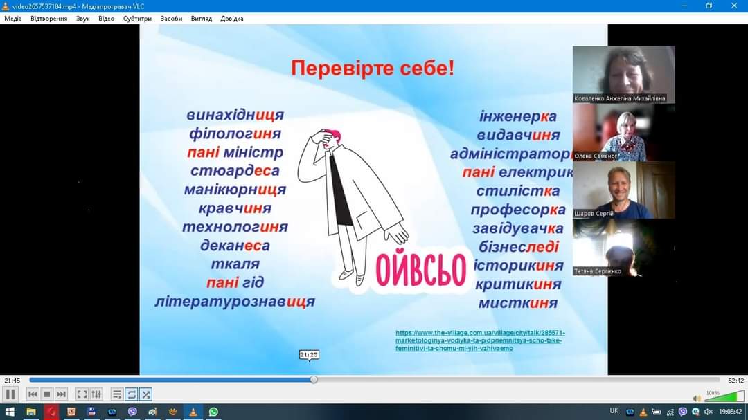Show the VLC playlist

coord(117,394)
